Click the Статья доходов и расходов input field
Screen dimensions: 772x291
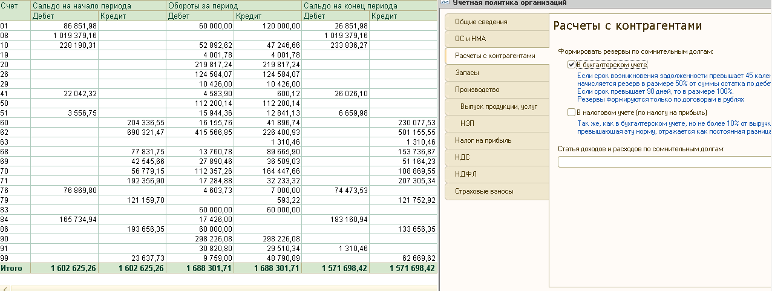(662, 162)
